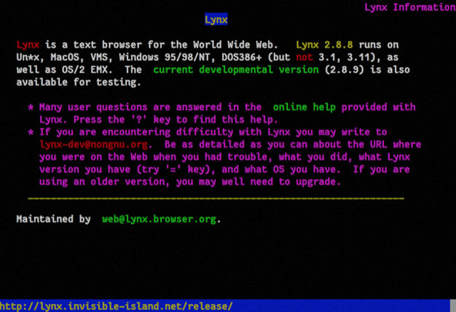456x312 pixels.
Task: Click the text 'Press the '?' key'
Action: [x=122, y=120]
